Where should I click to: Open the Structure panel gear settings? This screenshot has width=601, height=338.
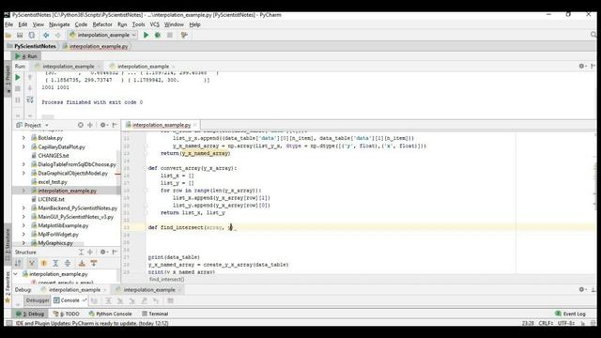pyautogui.click(x=102, y=252)
